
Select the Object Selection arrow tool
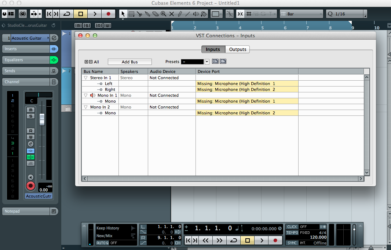pos(123,14)
